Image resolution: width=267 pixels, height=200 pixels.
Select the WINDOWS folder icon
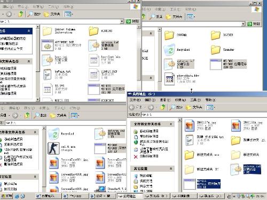93,31
